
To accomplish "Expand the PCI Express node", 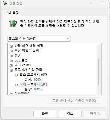I will click(x=11, y=66).
